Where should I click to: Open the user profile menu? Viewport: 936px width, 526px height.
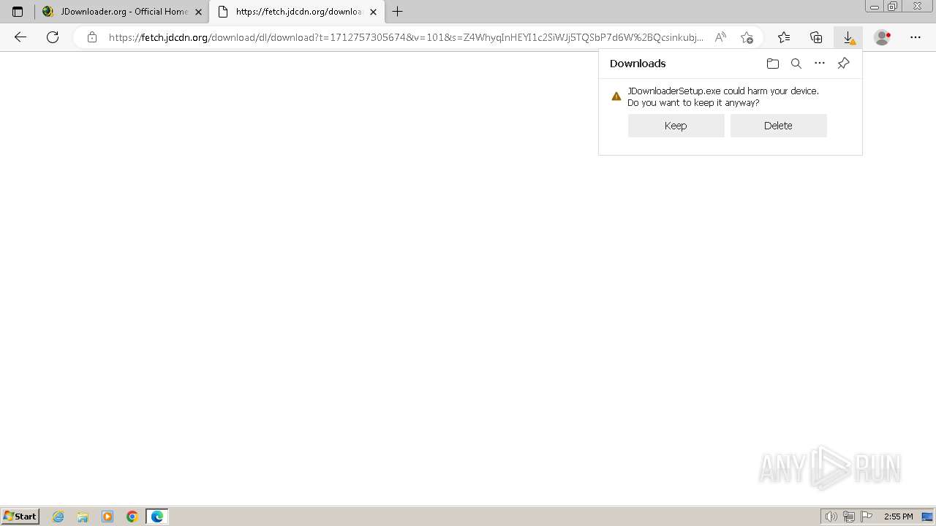[x=883, y=37]
